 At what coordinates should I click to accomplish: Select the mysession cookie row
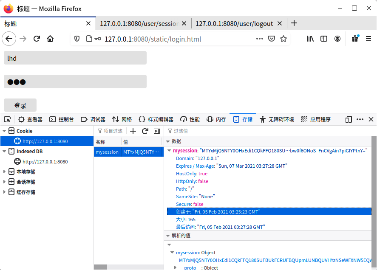click(129, 152)
